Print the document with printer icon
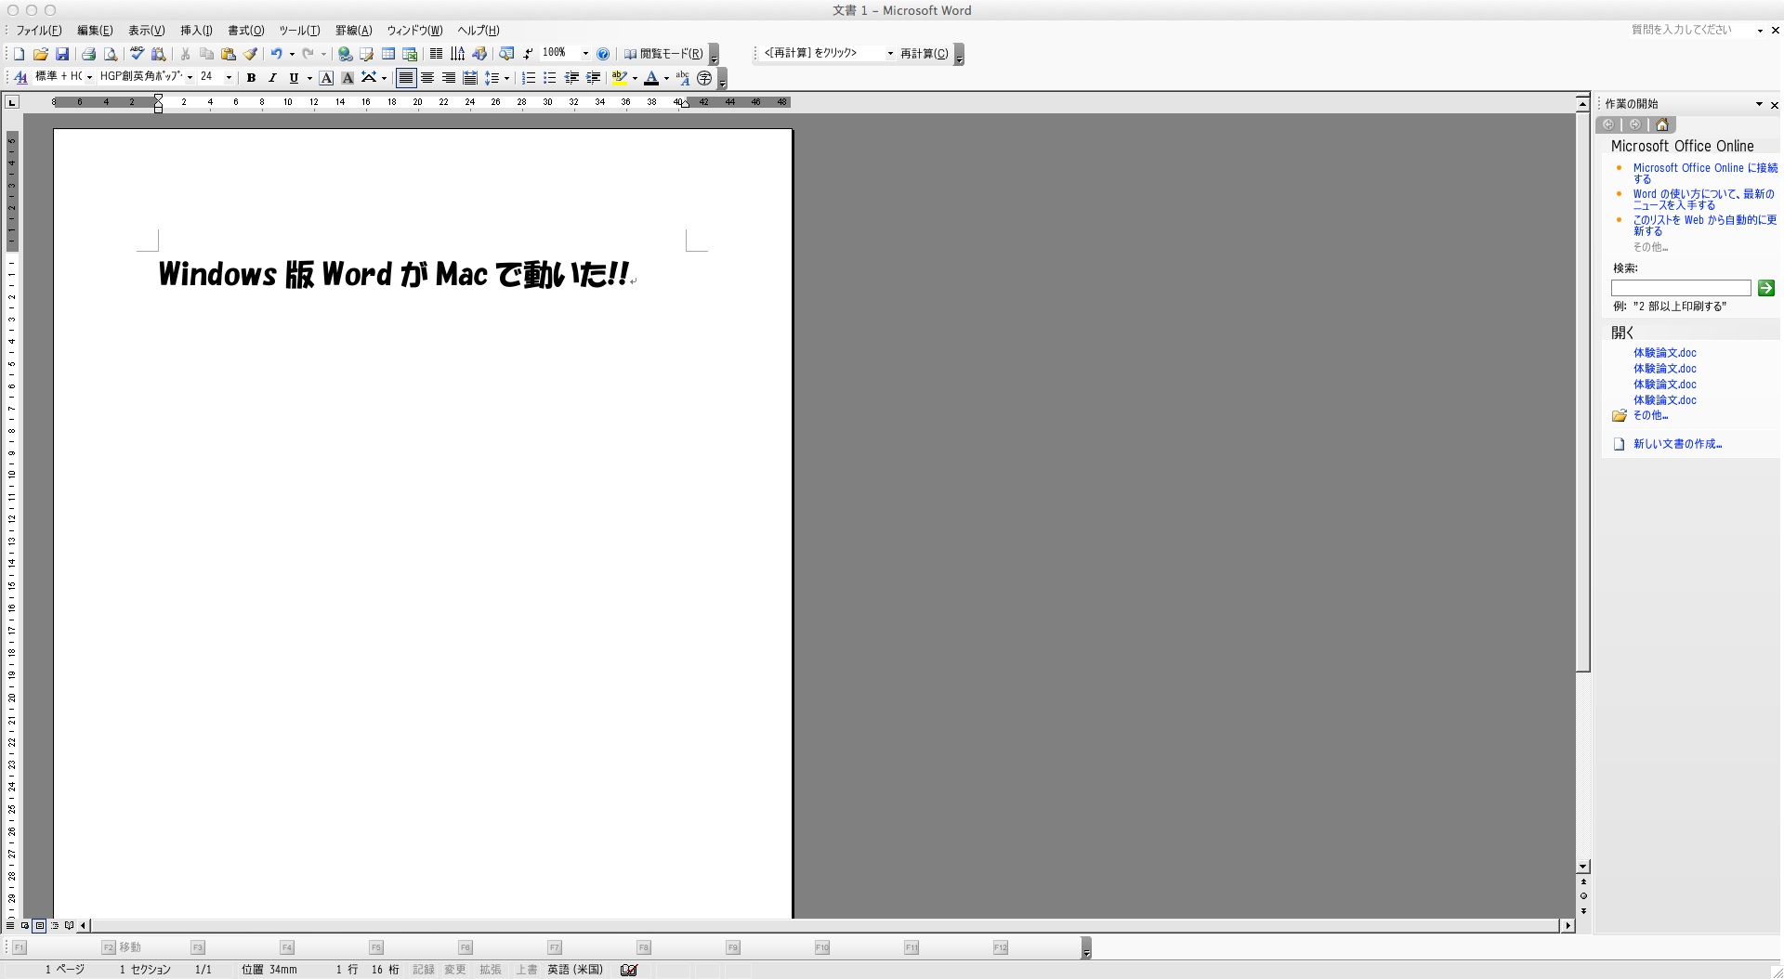Image resolution: width=1784 pixels, height=979 pixels. (89, 54)
